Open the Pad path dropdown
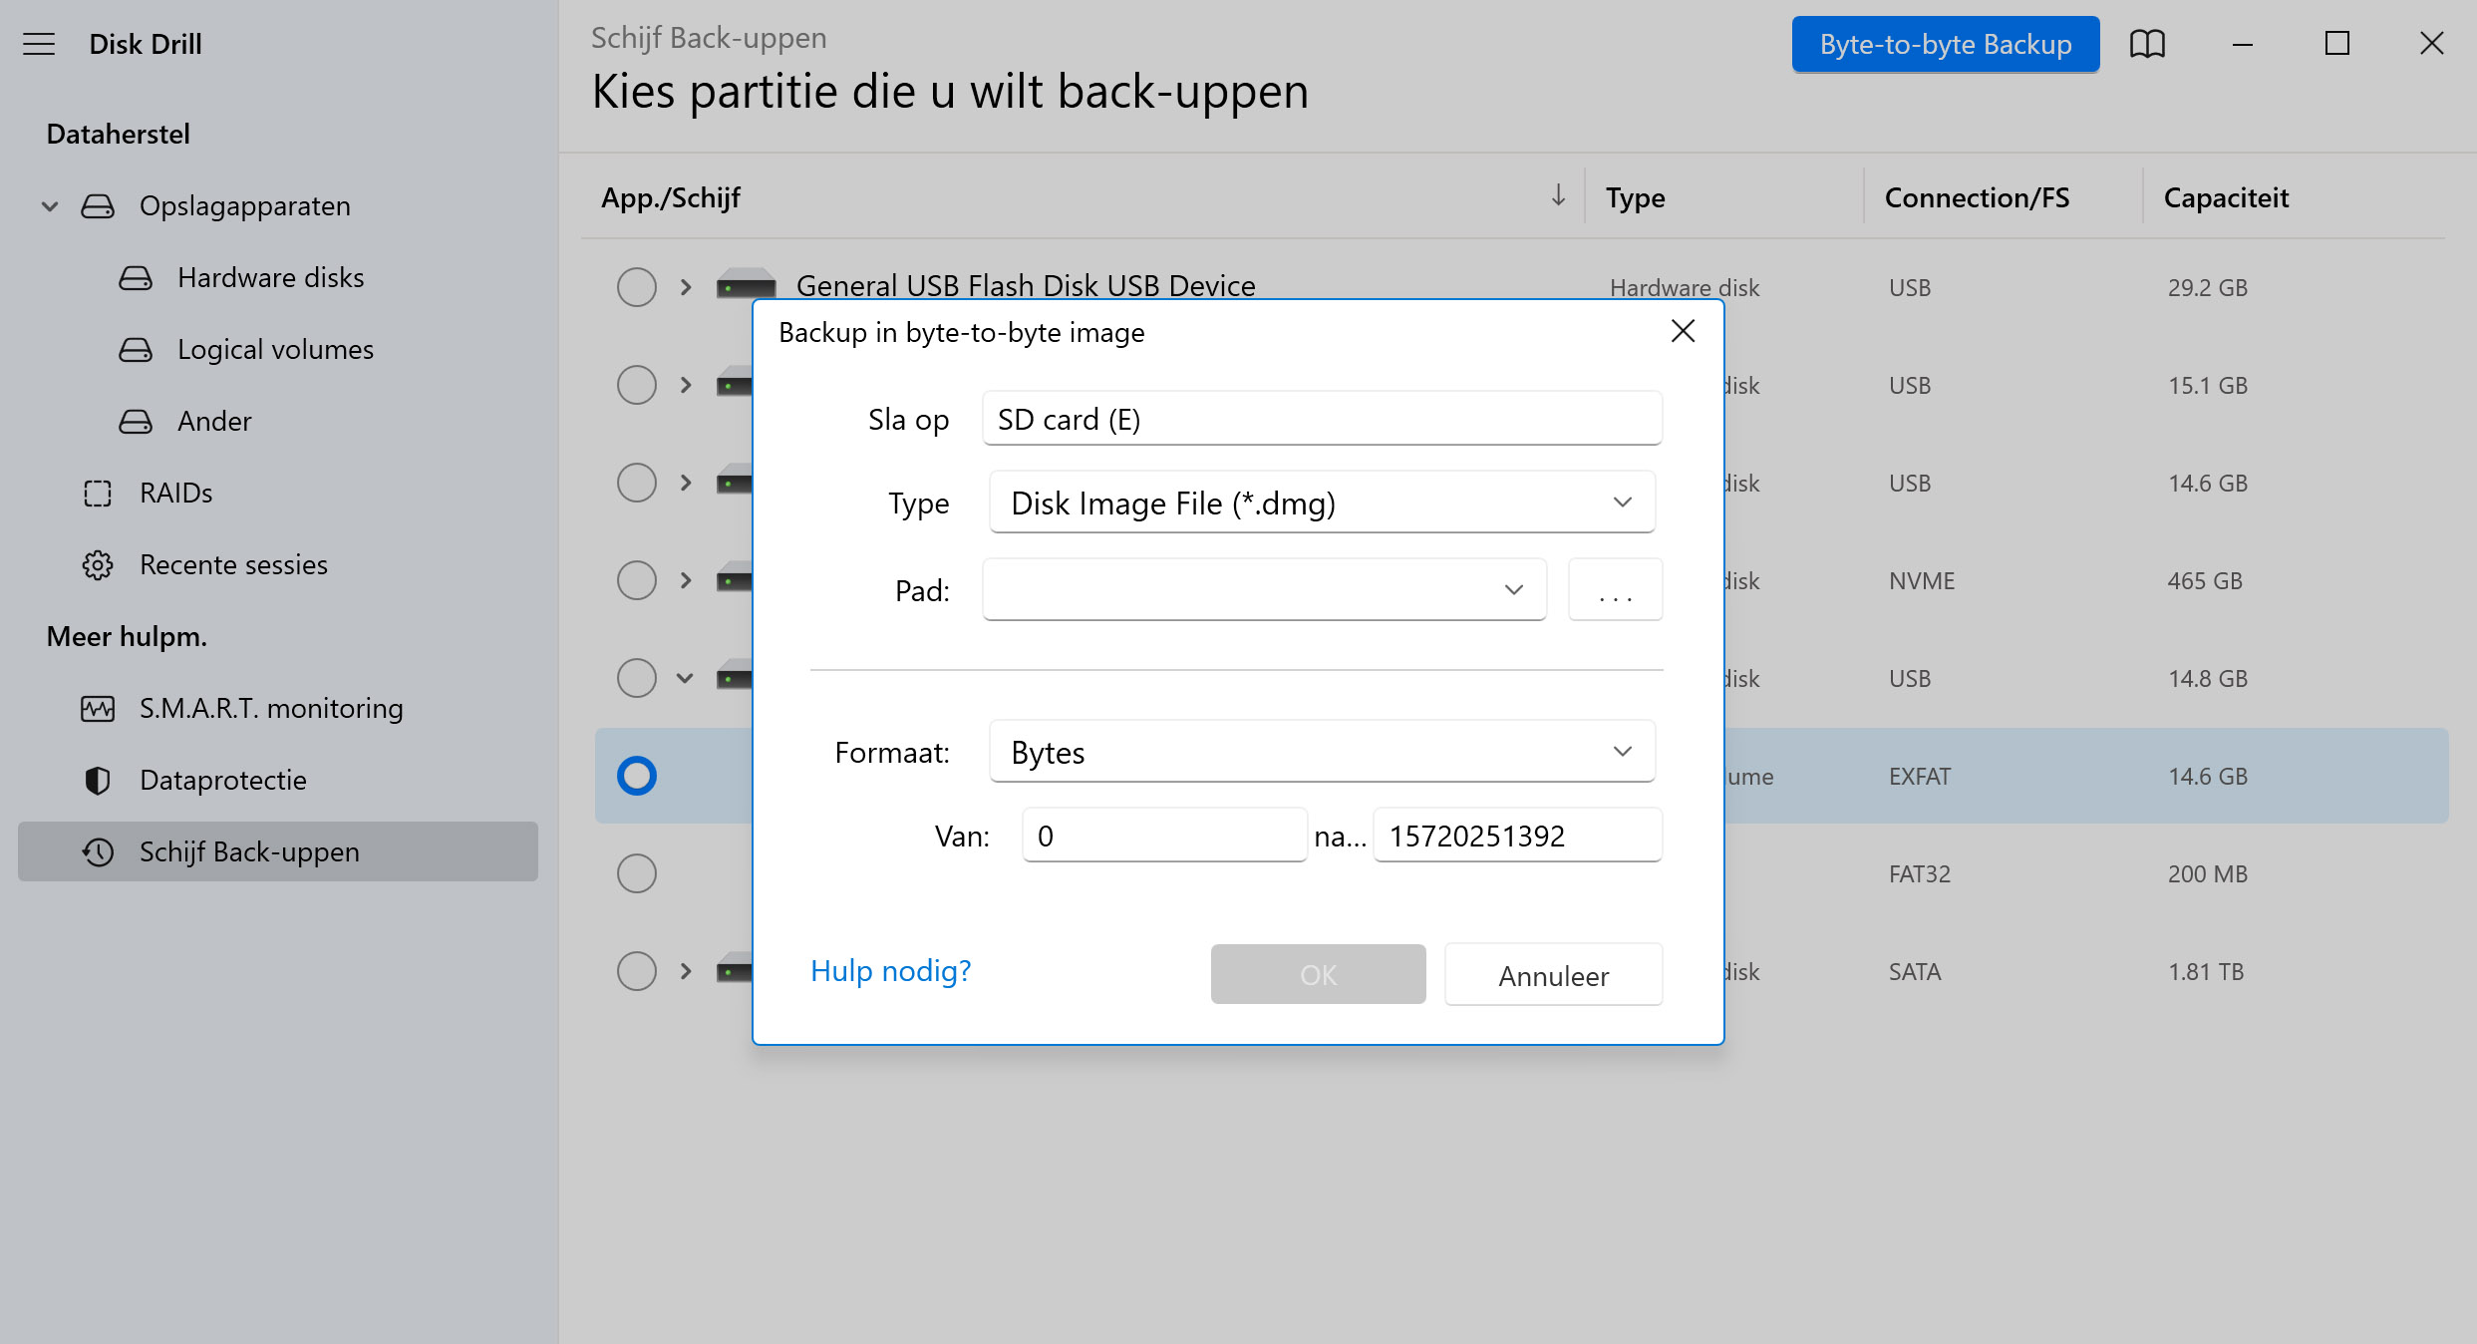 tap(1264, 590)
